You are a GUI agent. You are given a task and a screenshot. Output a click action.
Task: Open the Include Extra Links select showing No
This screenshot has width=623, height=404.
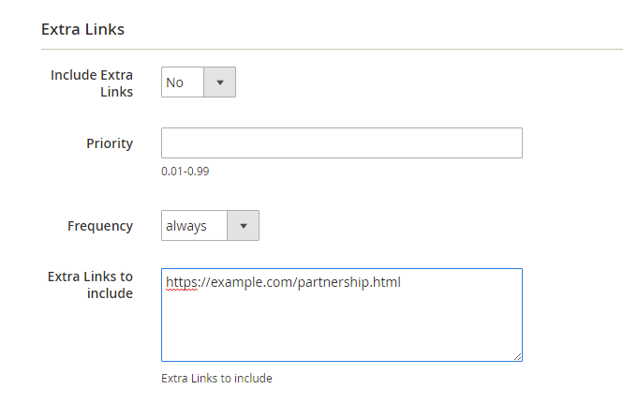pyautogui.click(x=198, y=82)
